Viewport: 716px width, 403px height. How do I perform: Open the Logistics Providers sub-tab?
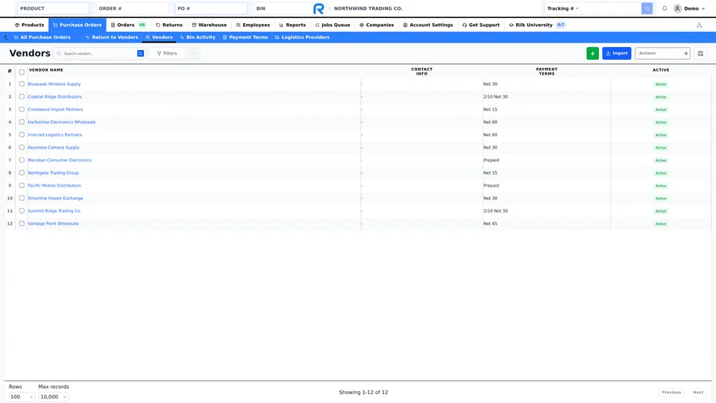tap(302, 37)
